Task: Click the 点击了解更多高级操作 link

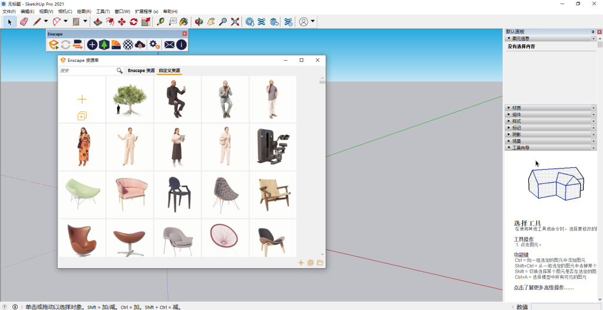Action: click(543, 288)
